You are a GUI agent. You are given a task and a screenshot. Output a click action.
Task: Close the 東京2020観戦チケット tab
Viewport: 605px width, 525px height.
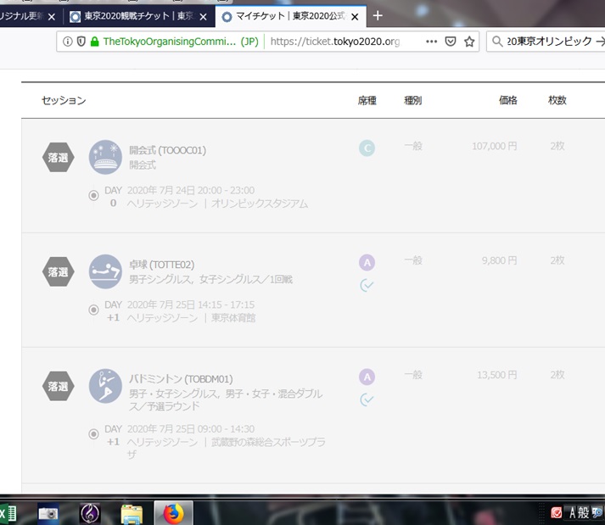204,17
